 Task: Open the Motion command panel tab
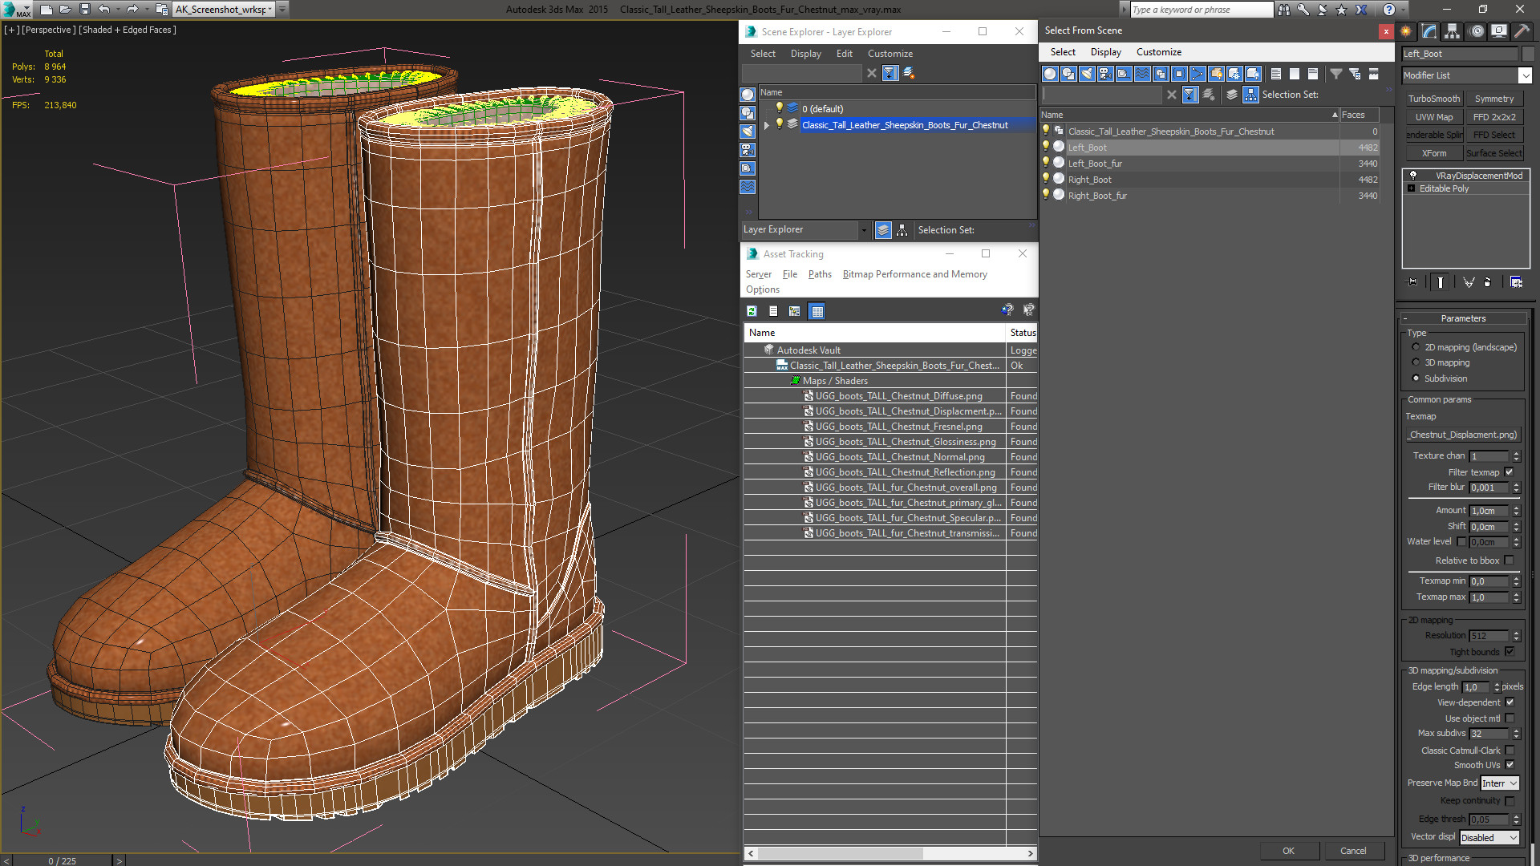1477,31
